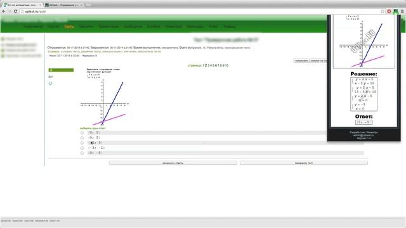
Task: Click the comment speech bubble under question 2
Action: 50,84
